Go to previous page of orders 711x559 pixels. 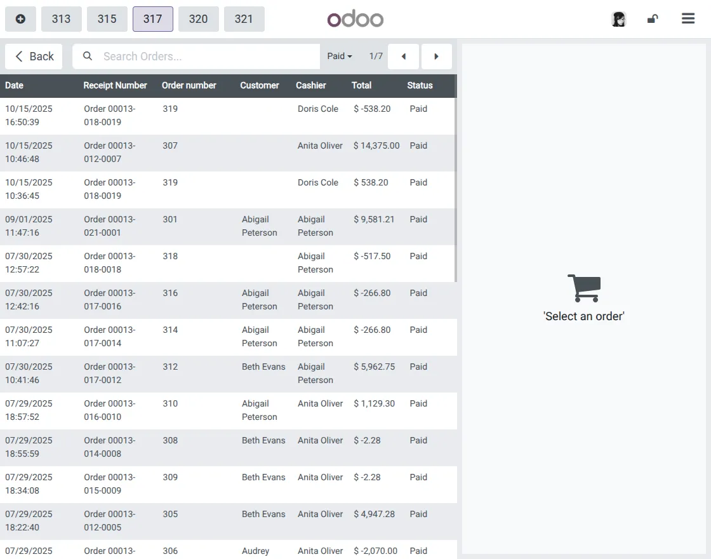click(x=403, y=57)
